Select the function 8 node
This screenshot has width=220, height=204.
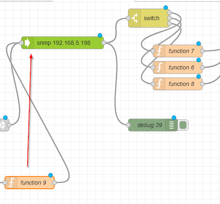coord(178,84)
